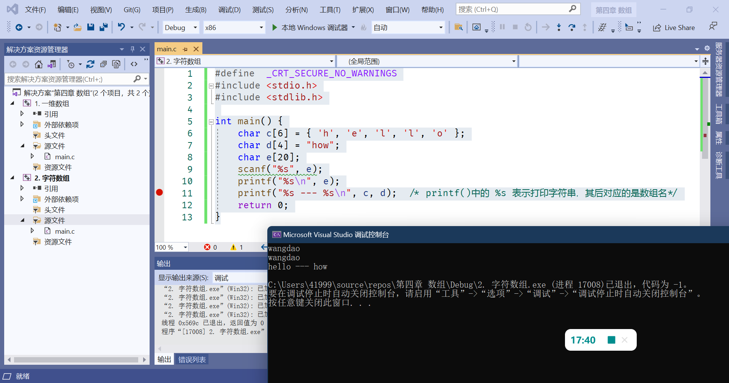Image resolution: width=729 pixels, height=383 pixels.
Task: Click the Collapse All icon in Solution Explorer
Action: pos(103,64)
